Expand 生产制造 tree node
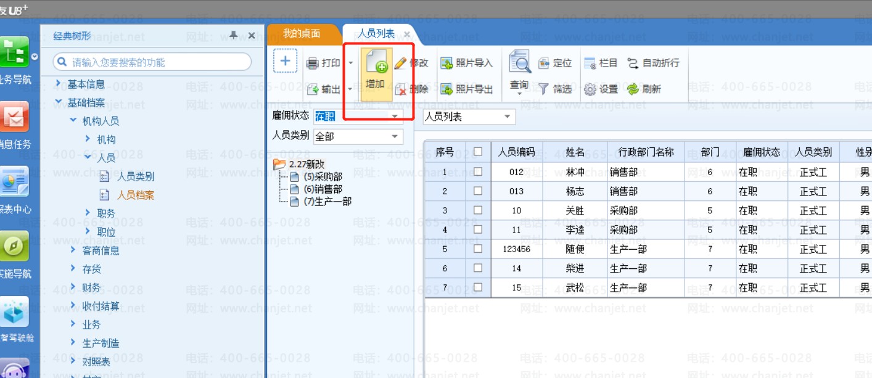 (x=73, y=342)
